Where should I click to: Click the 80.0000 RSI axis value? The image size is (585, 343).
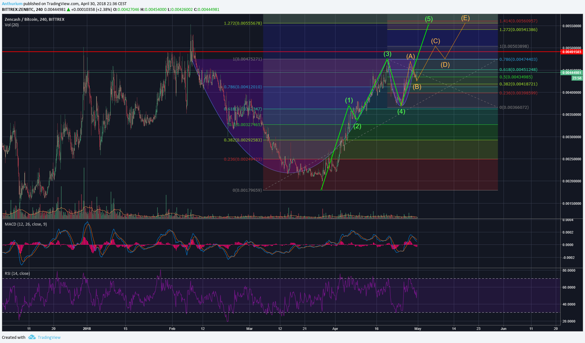pos(569,270)
